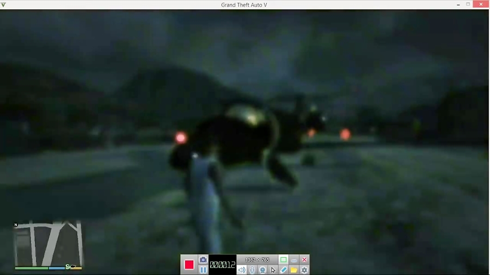This screenshot has width=490, height=275.
Task: Open the GTA V window system menu icon
Action: [4, 5]
